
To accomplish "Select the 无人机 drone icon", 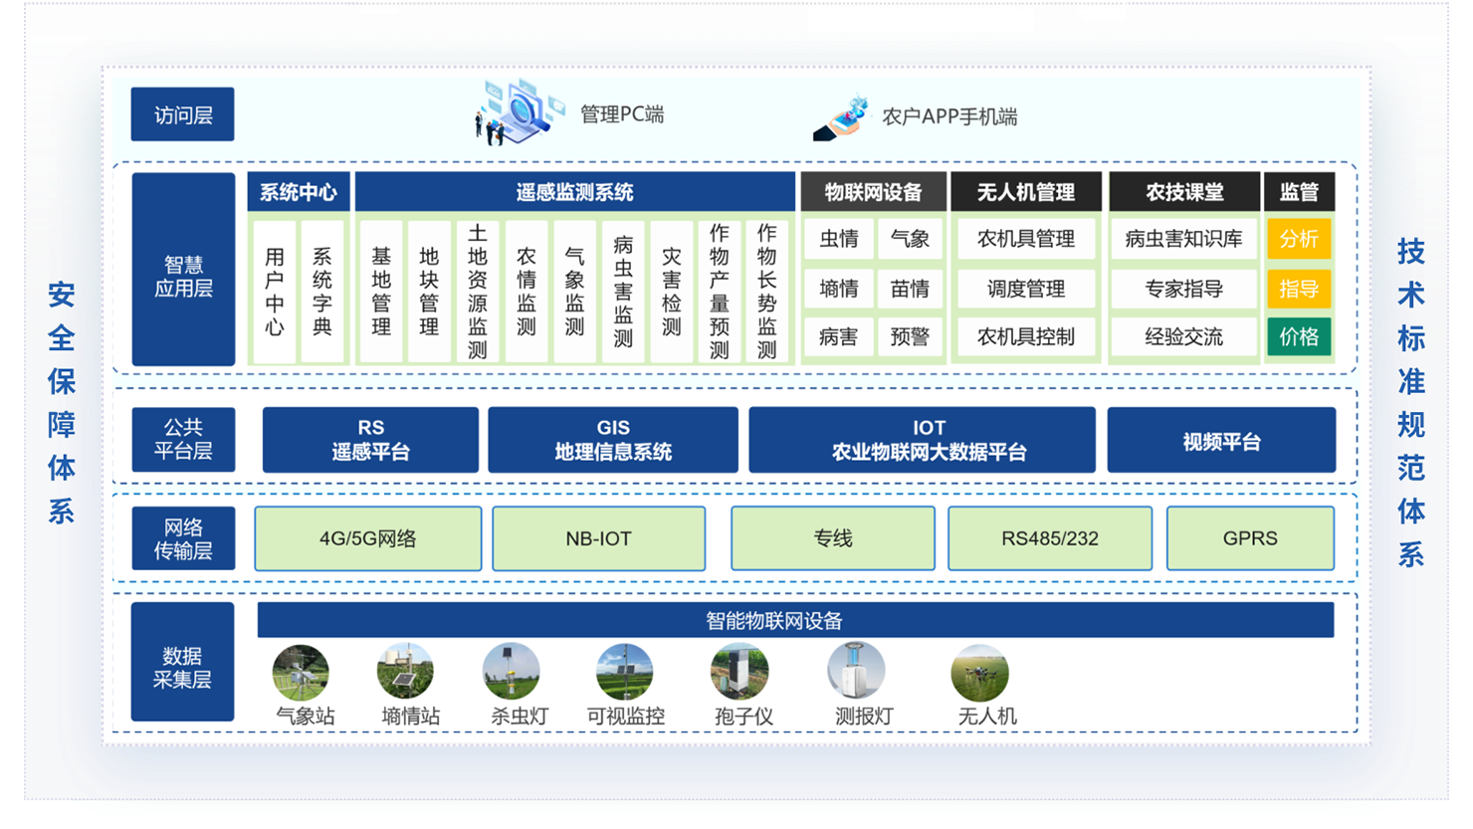I will 980,673.
